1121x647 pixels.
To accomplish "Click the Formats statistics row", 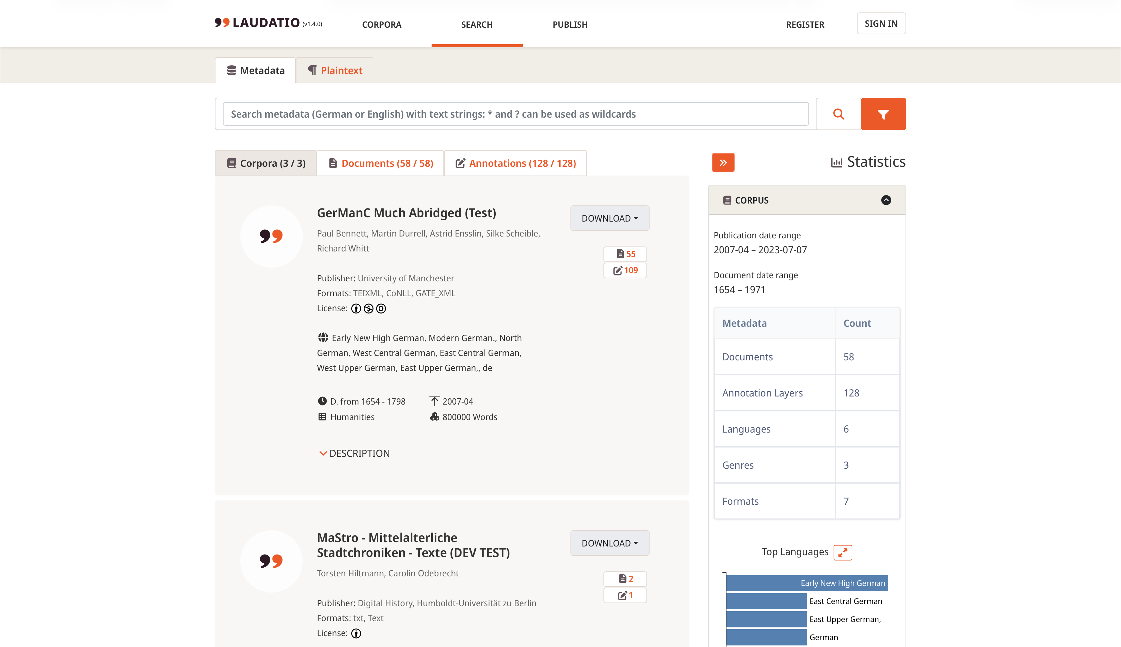I will point(807,501).
